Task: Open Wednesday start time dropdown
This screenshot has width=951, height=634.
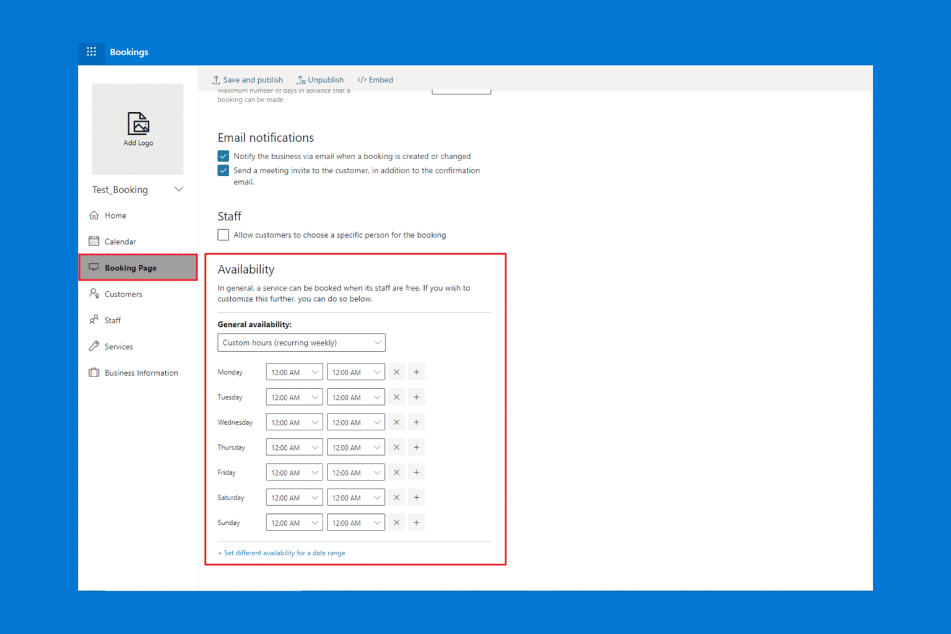Action: coord(294,422)
